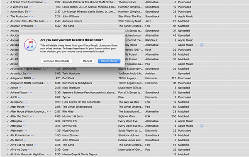Open options dots for Adnan
Image resolution: width=249 pixels, height=157 pixels.
[x=21, y=88]
